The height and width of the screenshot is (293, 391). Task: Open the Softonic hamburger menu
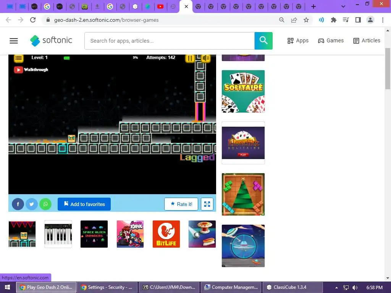14,40
